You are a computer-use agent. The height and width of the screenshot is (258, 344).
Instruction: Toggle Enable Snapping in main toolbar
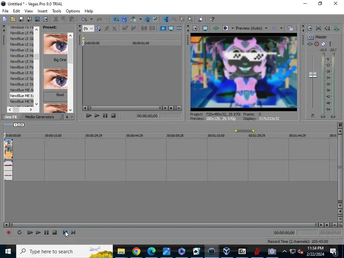pyautogui.click(x=116, y=19)
